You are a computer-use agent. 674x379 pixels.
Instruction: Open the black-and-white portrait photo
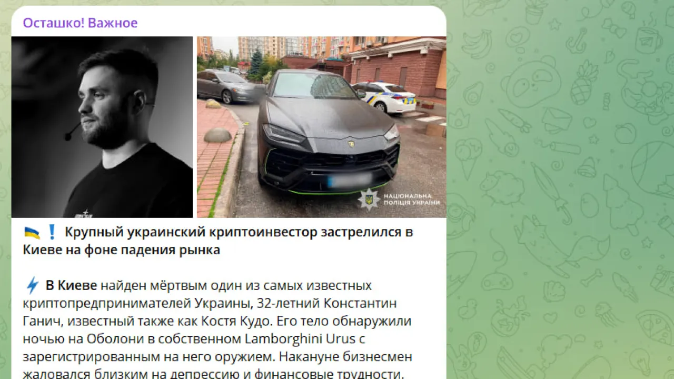click(x=102, y=127)
